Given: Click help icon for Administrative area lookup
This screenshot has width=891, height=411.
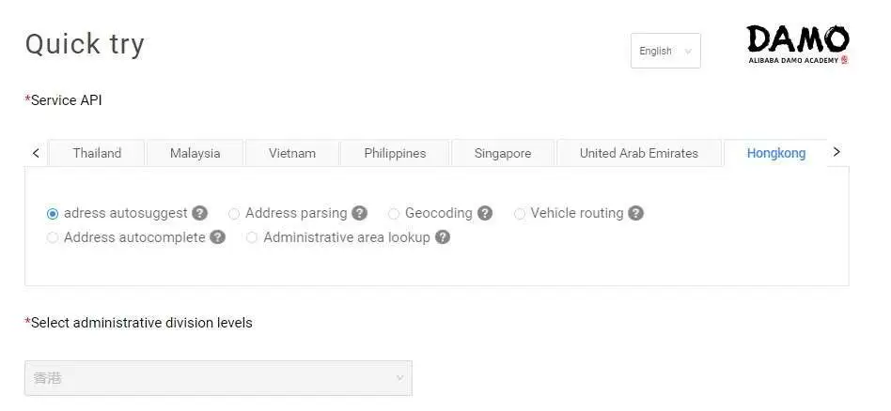Looking at the screenshot, I should coord(443,237).
